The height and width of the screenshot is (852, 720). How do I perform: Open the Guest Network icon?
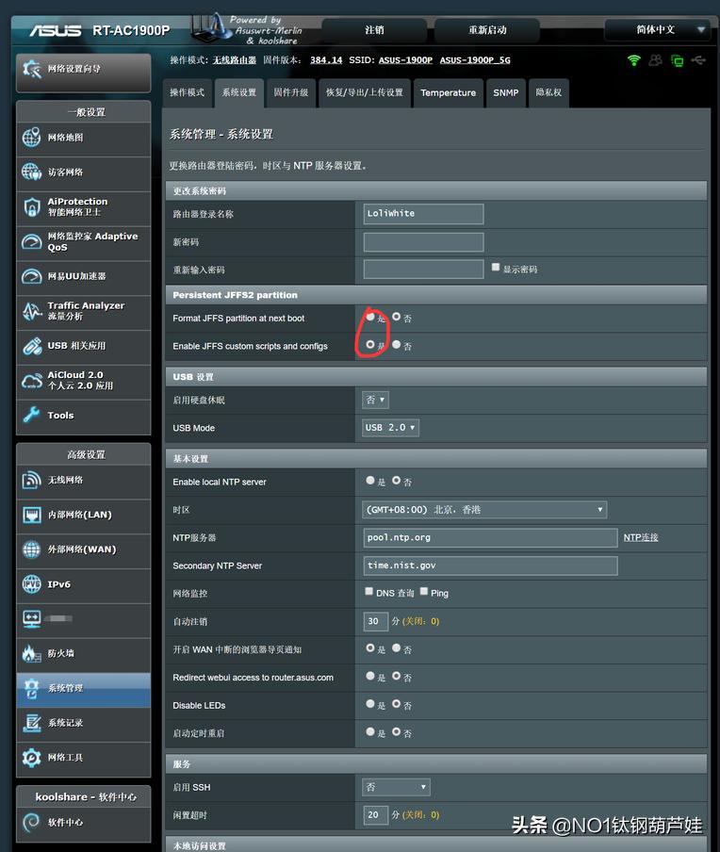[x=31, y=172]
